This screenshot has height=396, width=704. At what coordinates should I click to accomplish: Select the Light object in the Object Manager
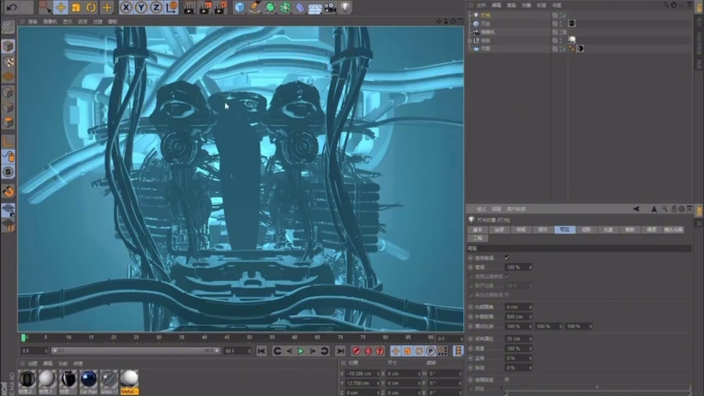tap(485, 15)
